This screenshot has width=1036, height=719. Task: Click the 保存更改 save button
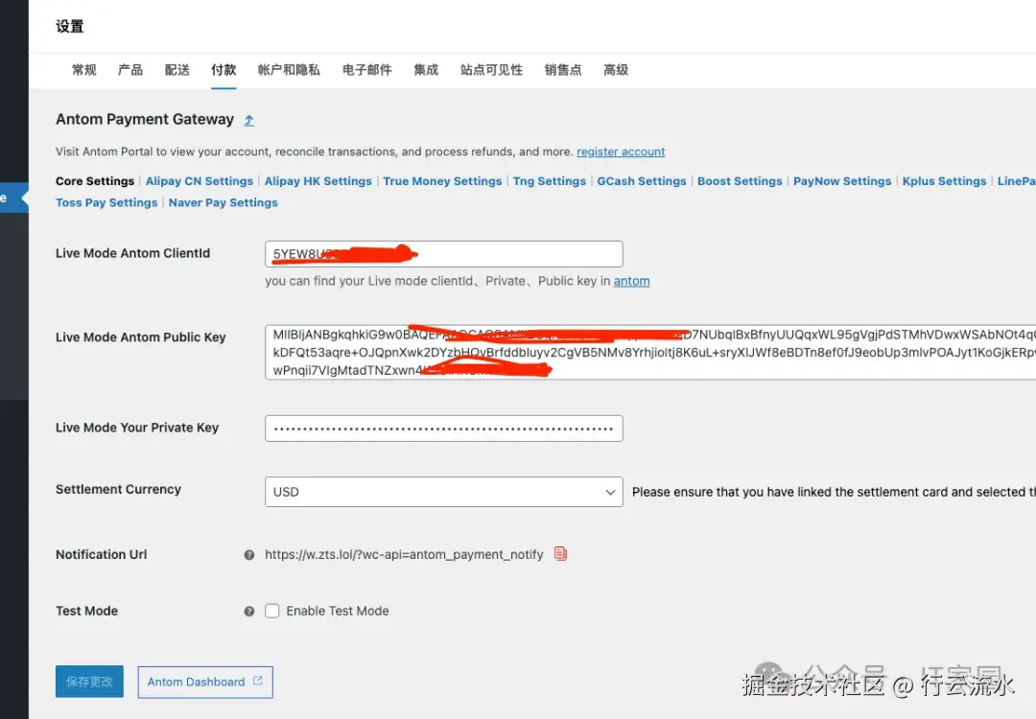click(x=88, y=682)
